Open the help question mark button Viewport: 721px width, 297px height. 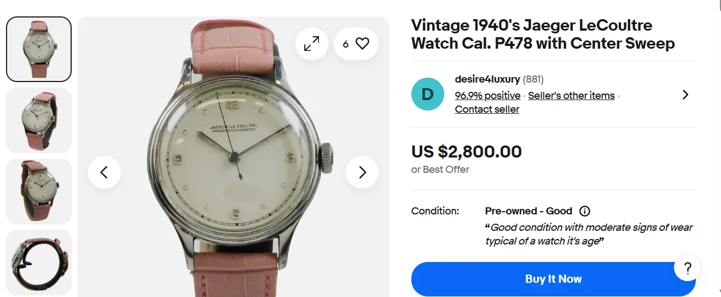coord(688,268)
